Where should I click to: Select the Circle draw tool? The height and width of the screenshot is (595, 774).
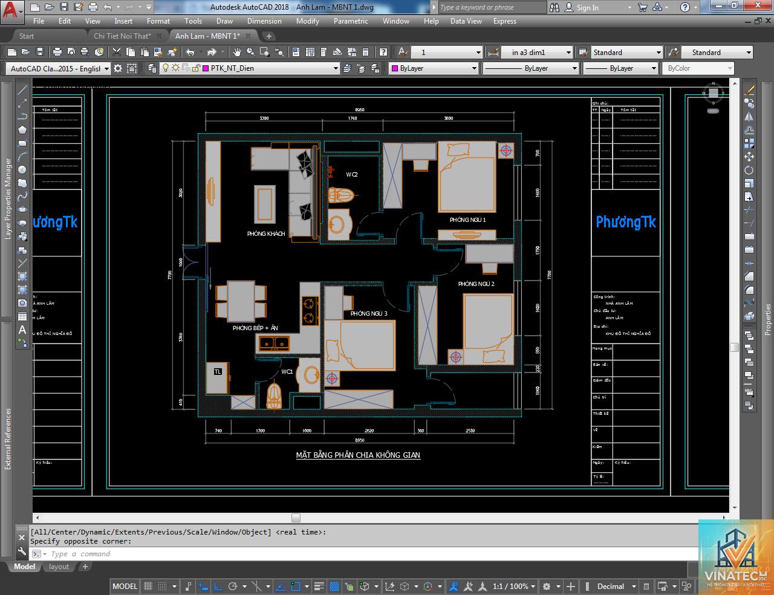point(22,170)
